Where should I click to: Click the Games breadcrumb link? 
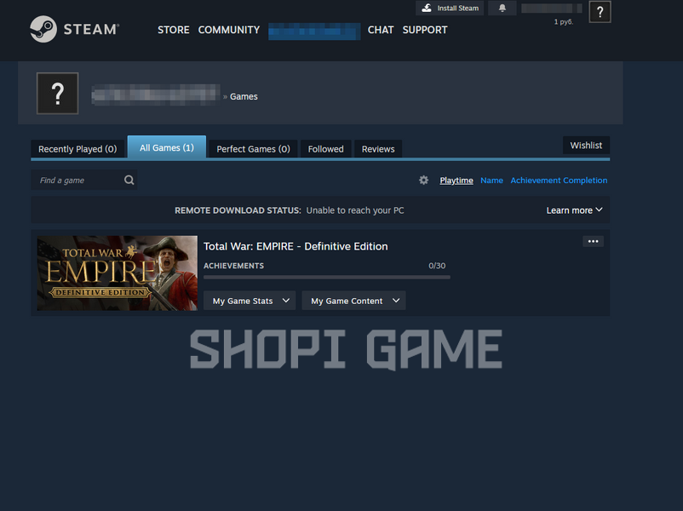[244, 97]
